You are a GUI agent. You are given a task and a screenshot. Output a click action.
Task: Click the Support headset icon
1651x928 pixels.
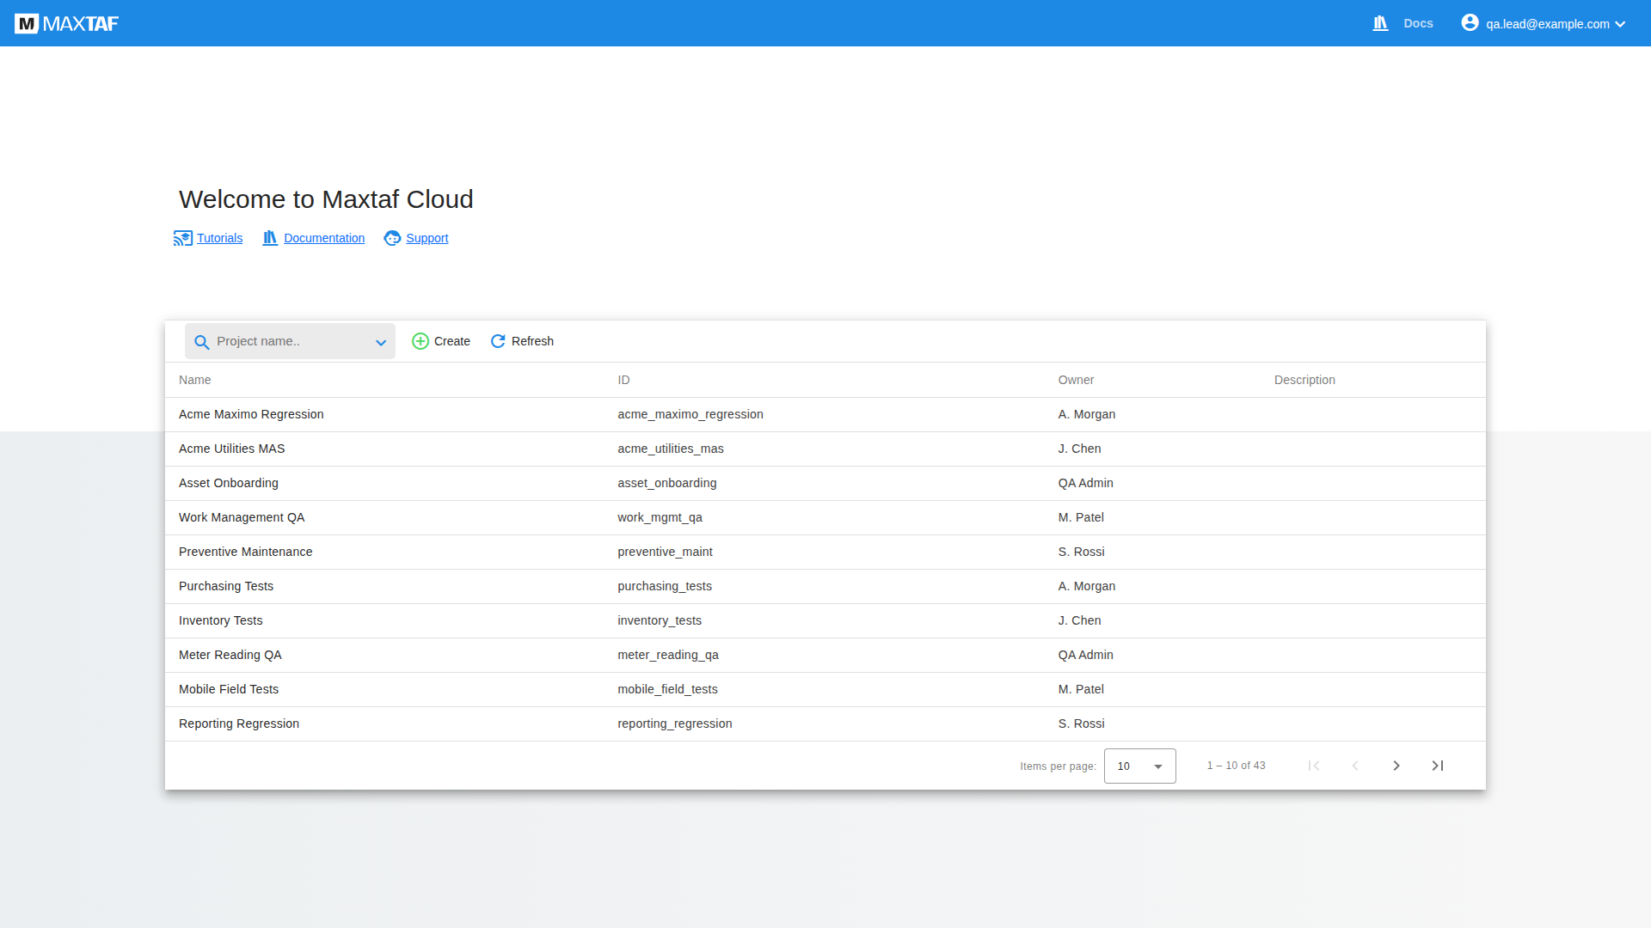coord(392,238)
